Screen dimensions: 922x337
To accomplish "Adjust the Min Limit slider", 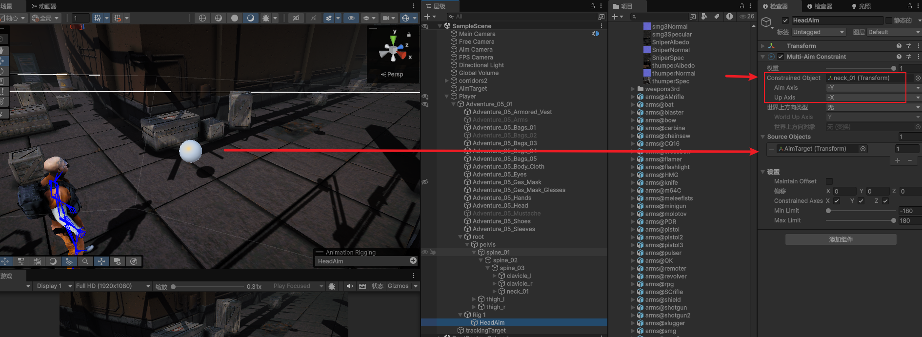I will [861, 211].
